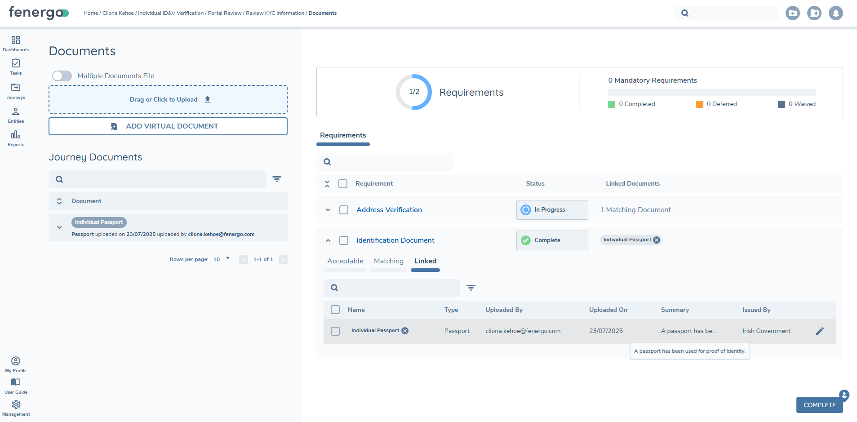Click the Drag or Click to Upload area

168,99
